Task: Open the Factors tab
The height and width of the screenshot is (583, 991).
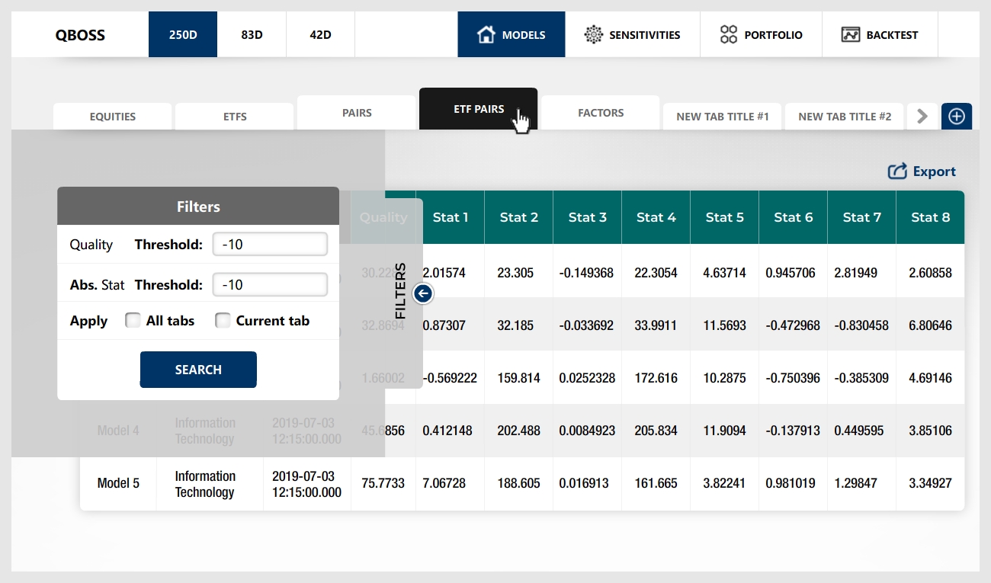Action: point(601,113)
